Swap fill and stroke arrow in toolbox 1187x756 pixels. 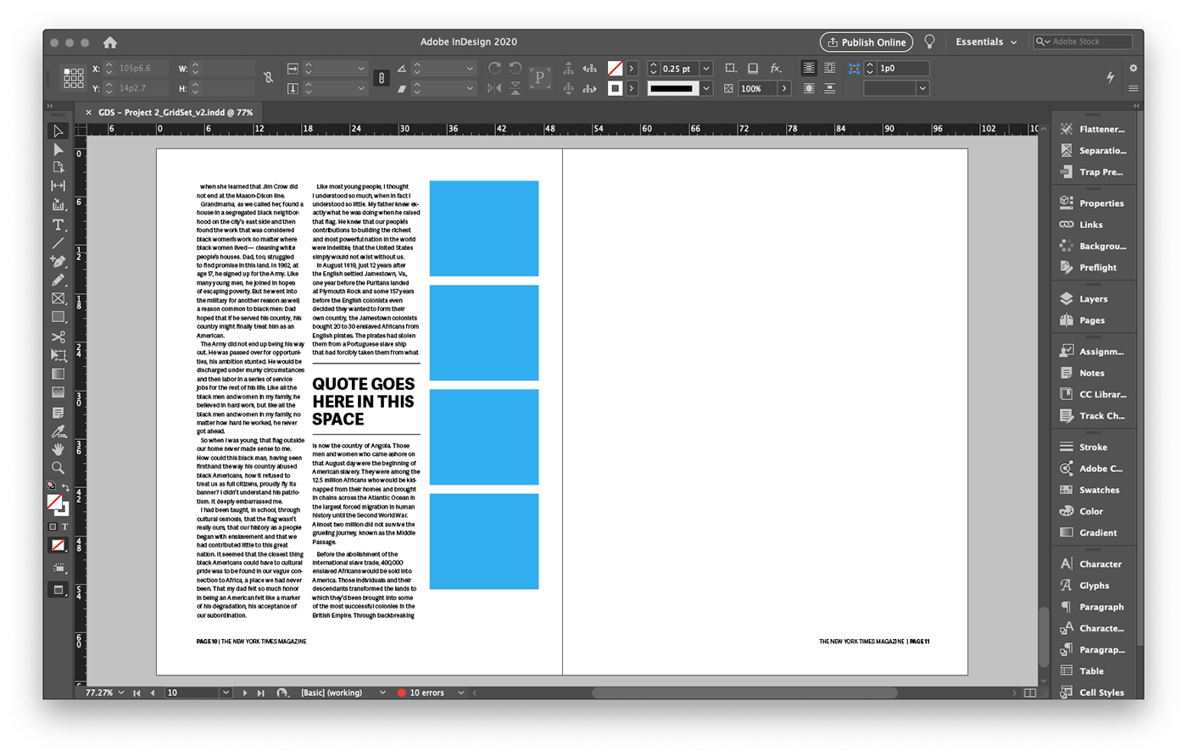point(65,487)
